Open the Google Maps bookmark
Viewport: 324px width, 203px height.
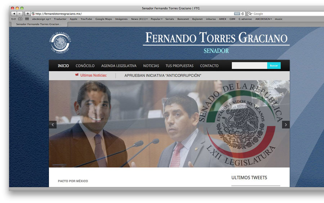pos(104,19)
